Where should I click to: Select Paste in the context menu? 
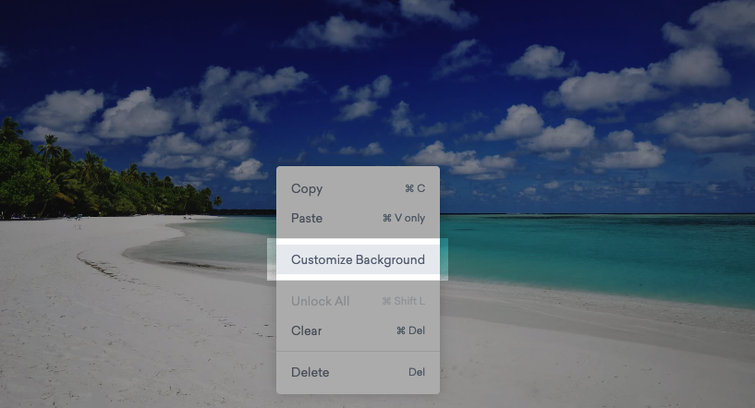click(x=307, y=219)
